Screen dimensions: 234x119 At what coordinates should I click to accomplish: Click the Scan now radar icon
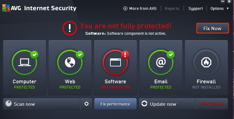[9, 104]
